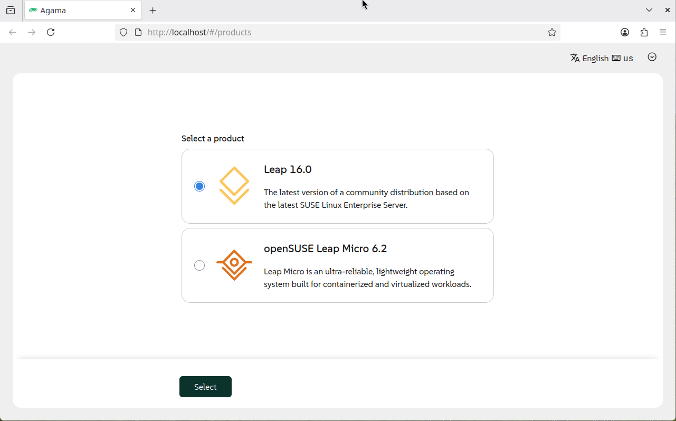Open a new browser tab

153,11
